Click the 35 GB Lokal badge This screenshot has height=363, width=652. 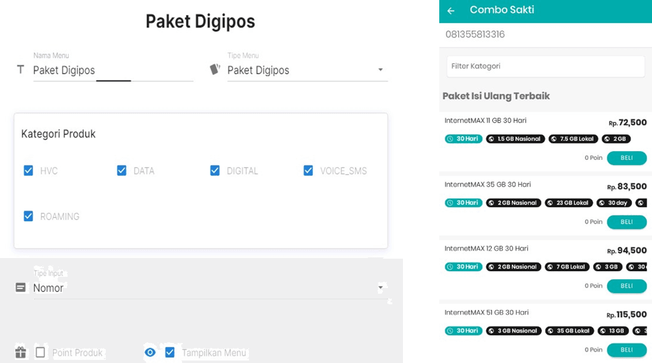[569, 331]
